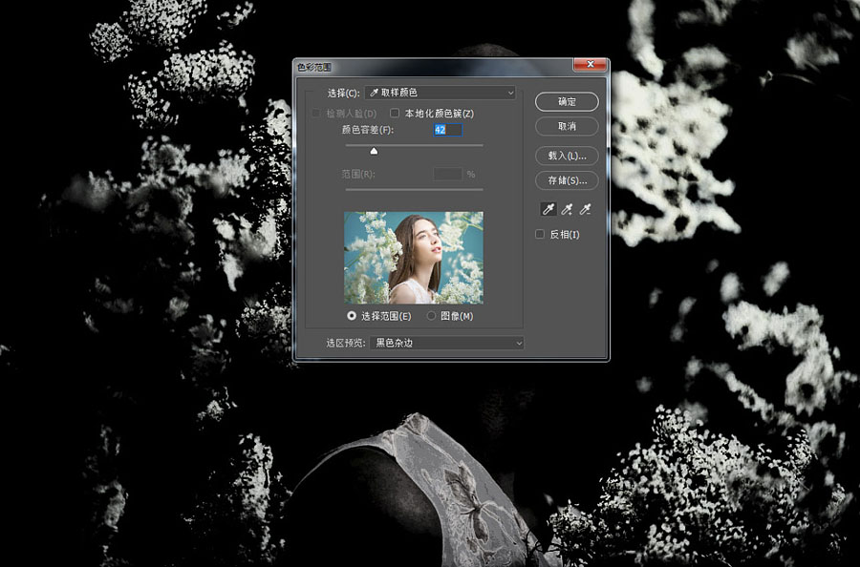The width and height of the screenshot is (860, 567).
Task: Click the 颜色容差 fuzziness slider handle
Action: pos(374,151)
